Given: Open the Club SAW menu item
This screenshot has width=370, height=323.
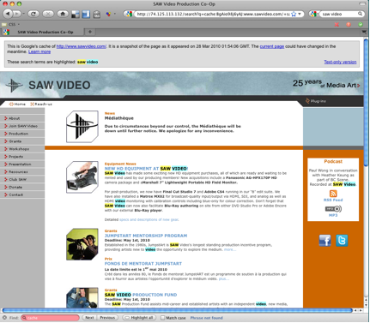Looking at the screenshot, I should pyautogui.click(x=22, y=179).
